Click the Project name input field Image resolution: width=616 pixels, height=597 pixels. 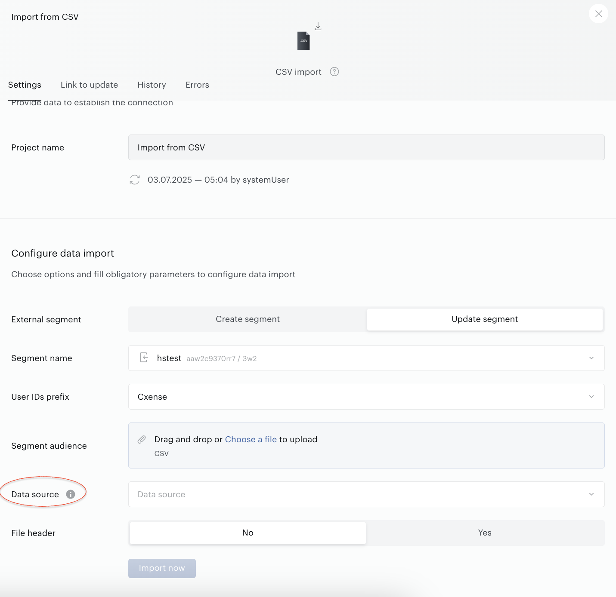tap(366, 147)
